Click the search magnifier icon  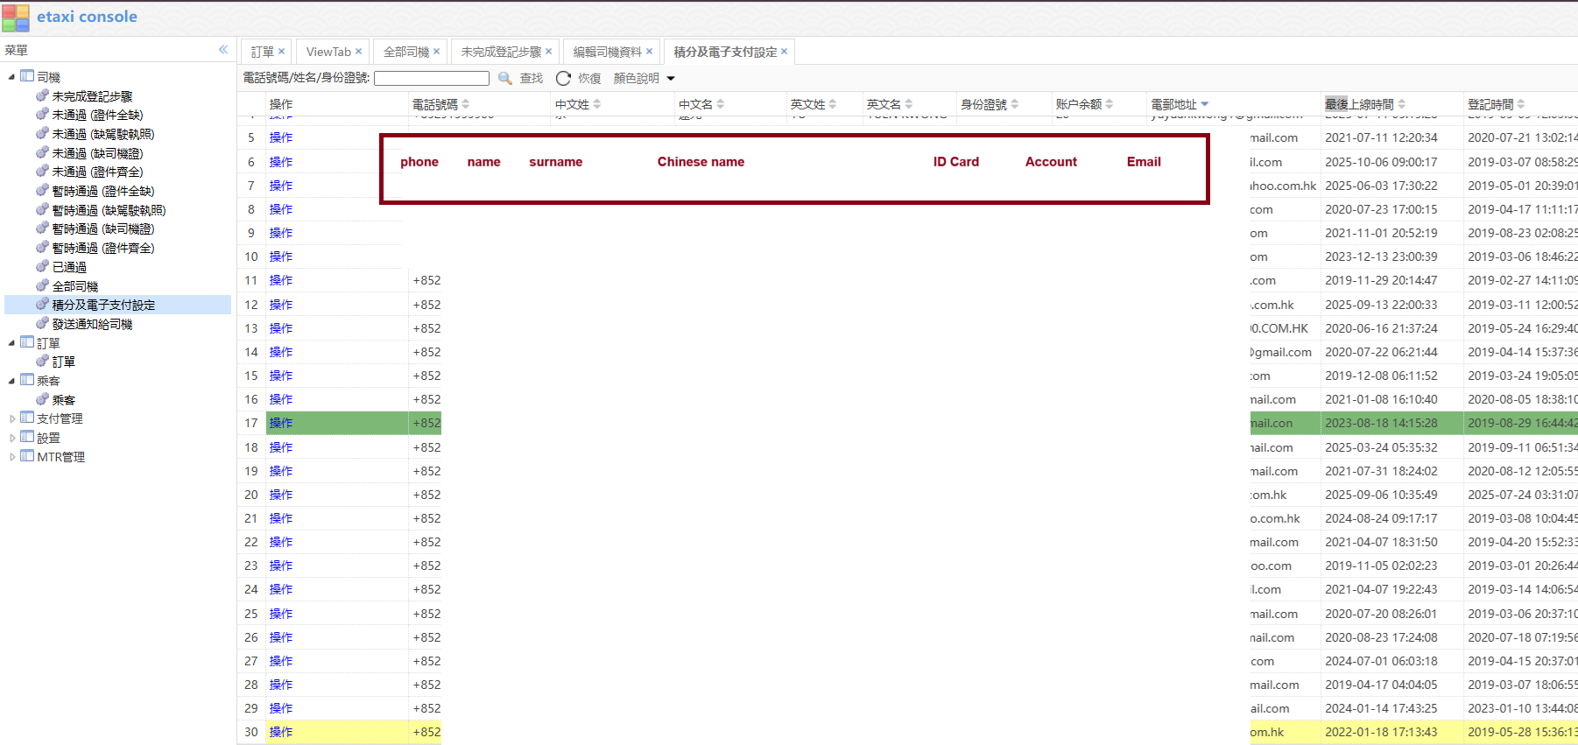[505, 78]
